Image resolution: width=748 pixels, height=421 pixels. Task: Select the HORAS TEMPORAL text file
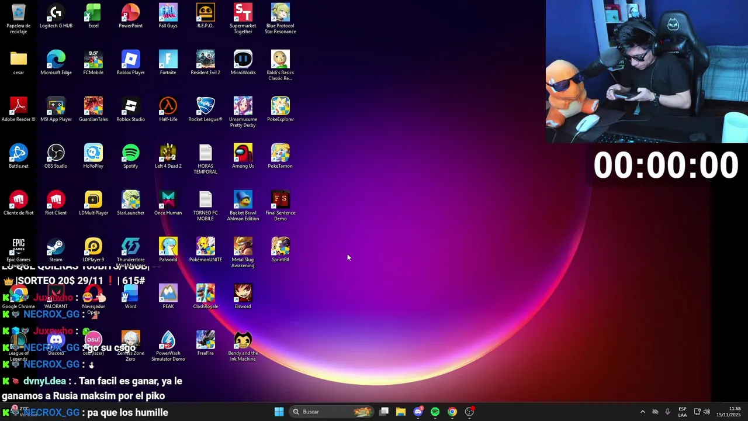[x=206, y=159]
